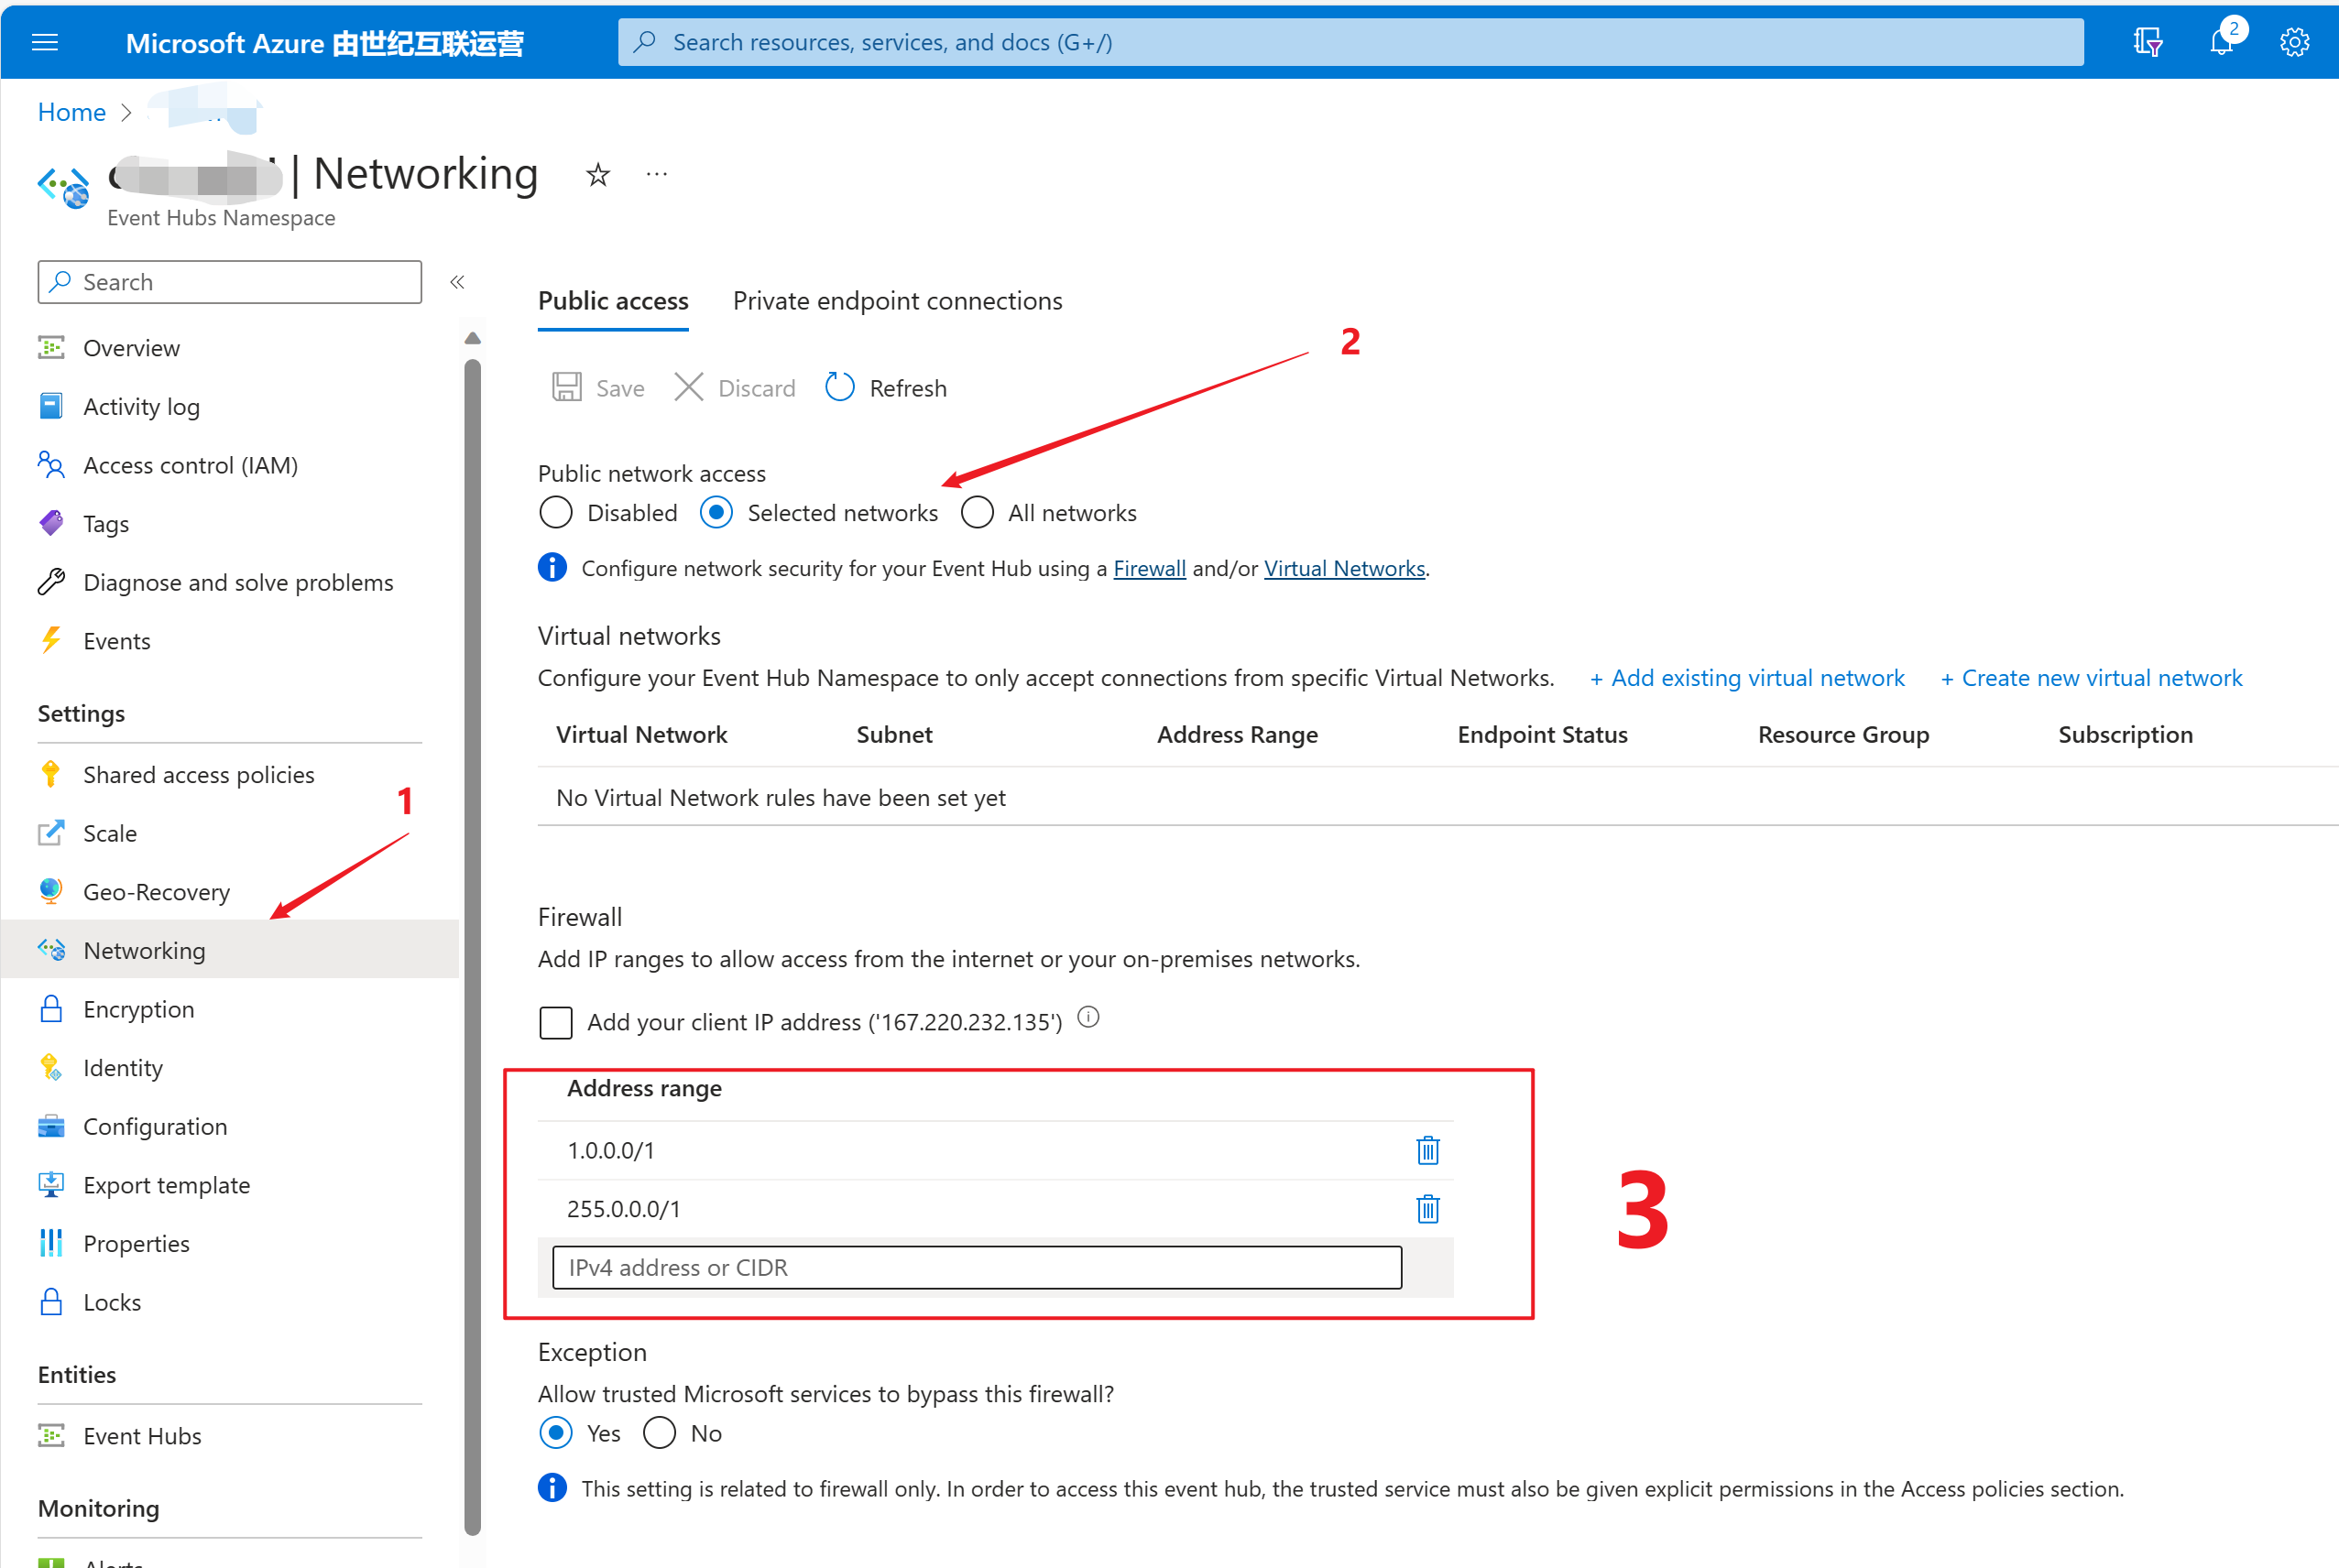The height and width of the screenshot is (1568, 2339).
Task: Open Shared access policies in sidebar
Action: click(x=198, y=775)
